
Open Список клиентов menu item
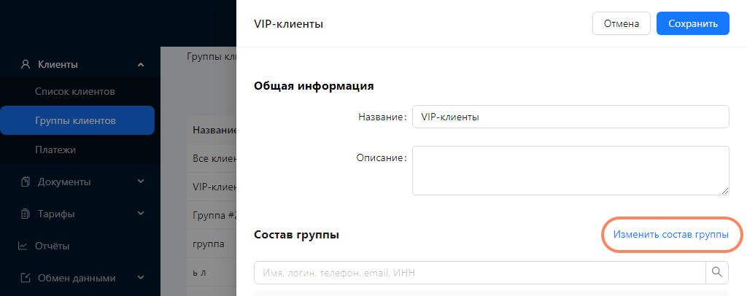75,91
